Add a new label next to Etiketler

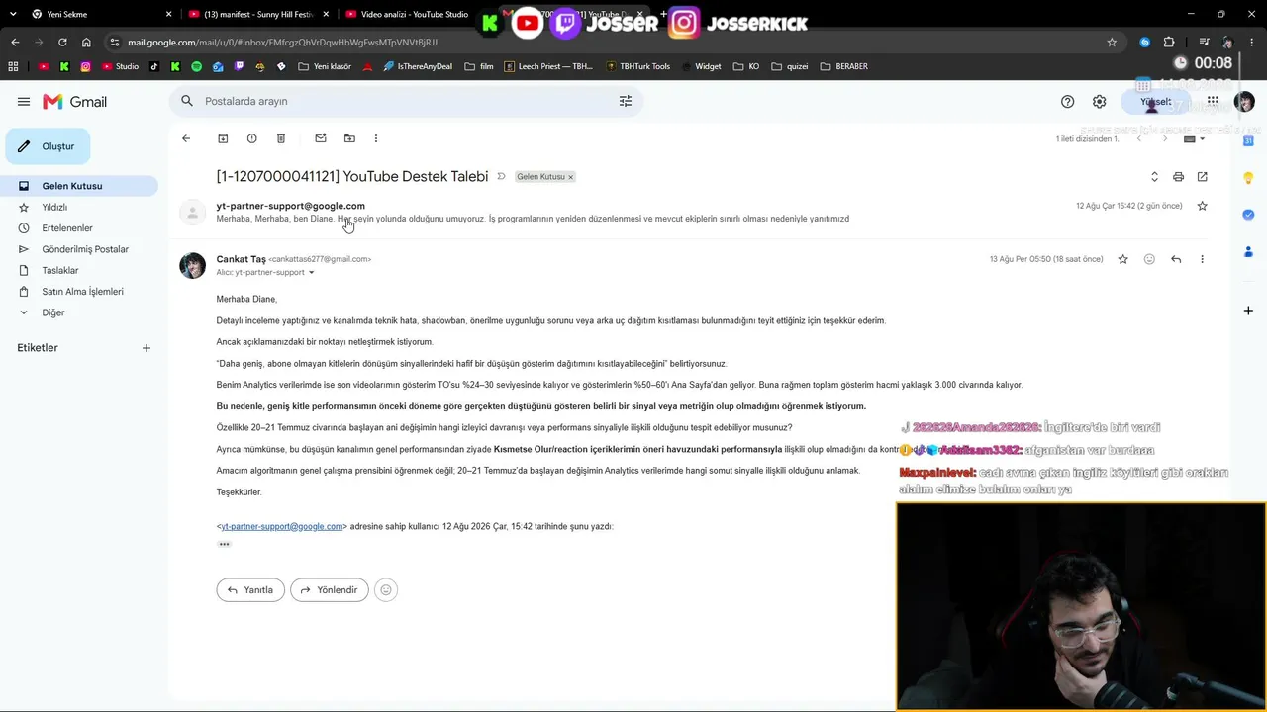[x=146, y=348]
